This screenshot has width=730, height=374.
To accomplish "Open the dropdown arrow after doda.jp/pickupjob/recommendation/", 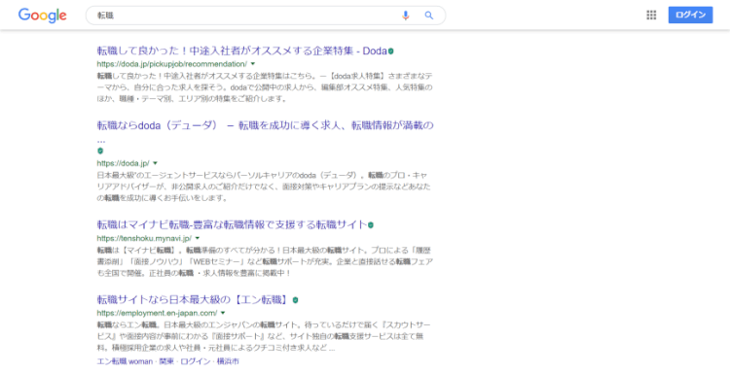I will (253, 64).
